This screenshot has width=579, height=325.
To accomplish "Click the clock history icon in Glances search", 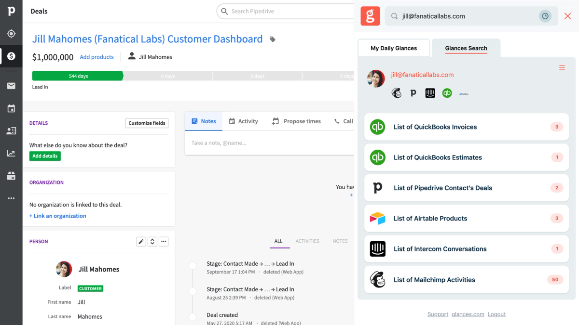I will (545, 16).
